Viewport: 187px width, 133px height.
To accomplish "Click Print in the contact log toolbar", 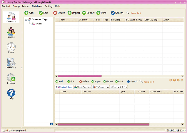I will 119,82.
